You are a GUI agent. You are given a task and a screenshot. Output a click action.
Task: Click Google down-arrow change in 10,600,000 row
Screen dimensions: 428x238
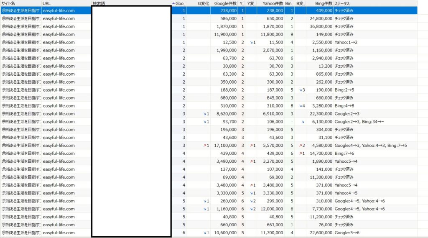click(206, 233)
